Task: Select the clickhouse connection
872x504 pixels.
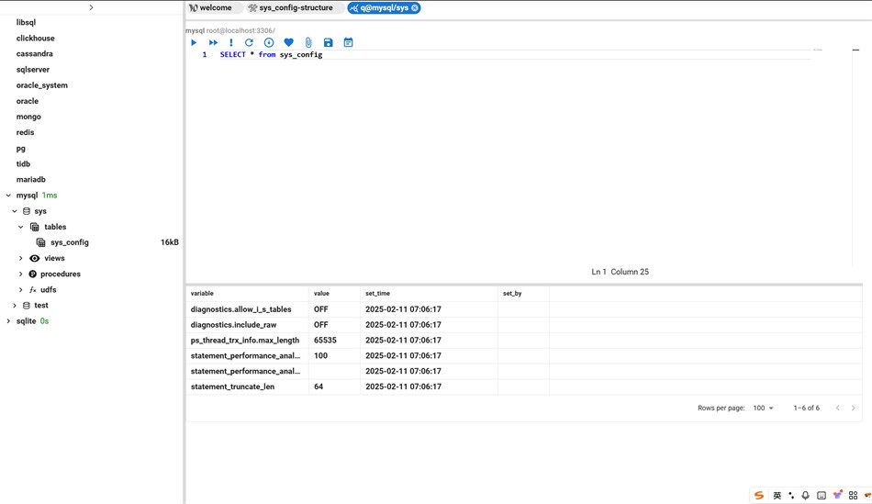Action: 36,38
